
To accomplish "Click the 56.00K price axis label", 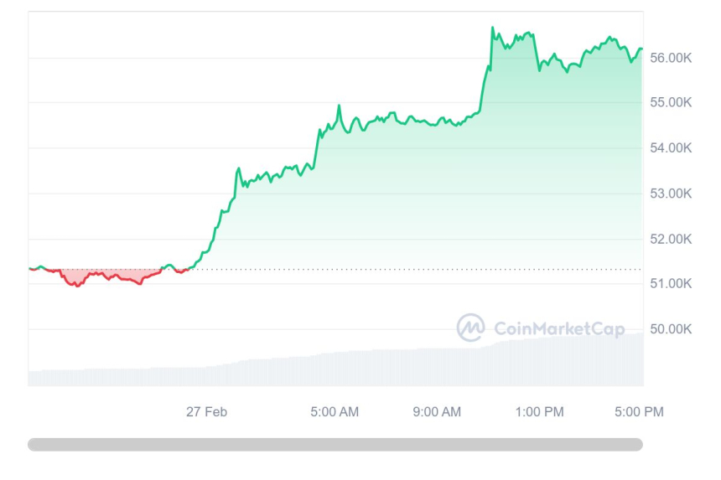I will tap(670, 58).
